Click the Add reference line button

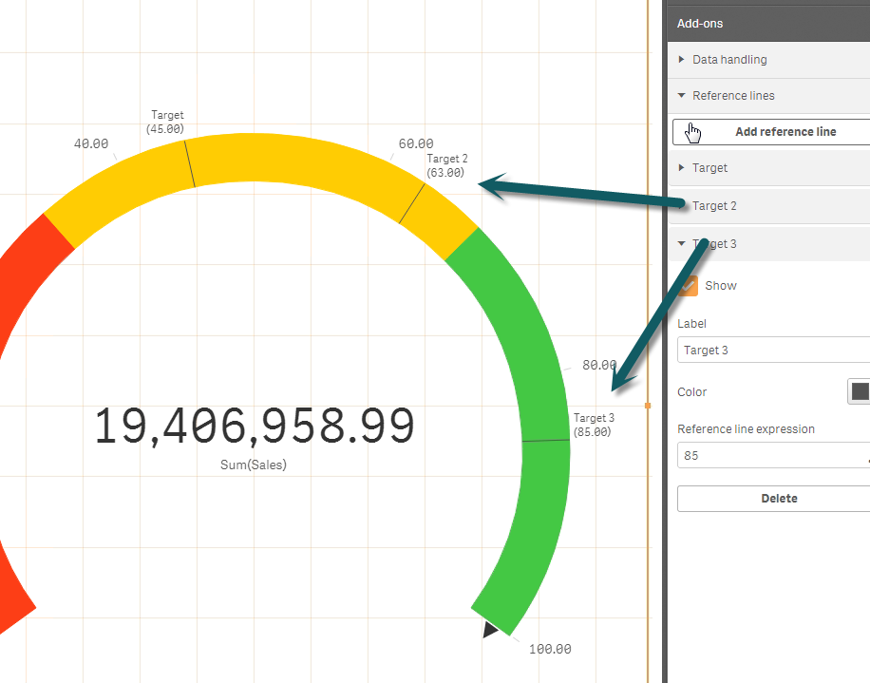pyautogui.click(x=771, y=131)
